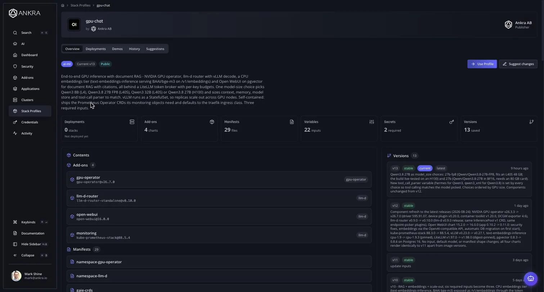Click the latest badge on v13
Screen dimensions: 544x292
point(441,168)
